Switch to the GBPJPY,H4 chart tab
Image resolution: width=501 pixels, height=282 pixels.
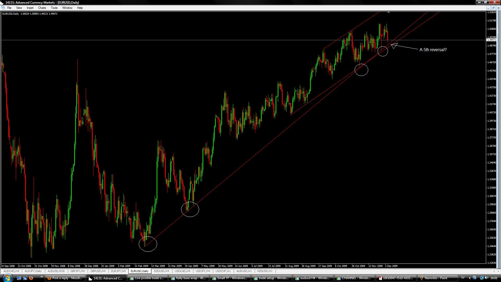(x=77, y=271)
